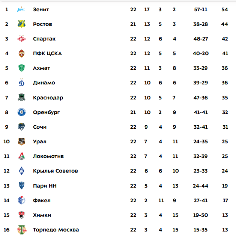Screen dimensions: 236x236
Task: Click the Akhmat green shield logo
Action: point(21,68)
